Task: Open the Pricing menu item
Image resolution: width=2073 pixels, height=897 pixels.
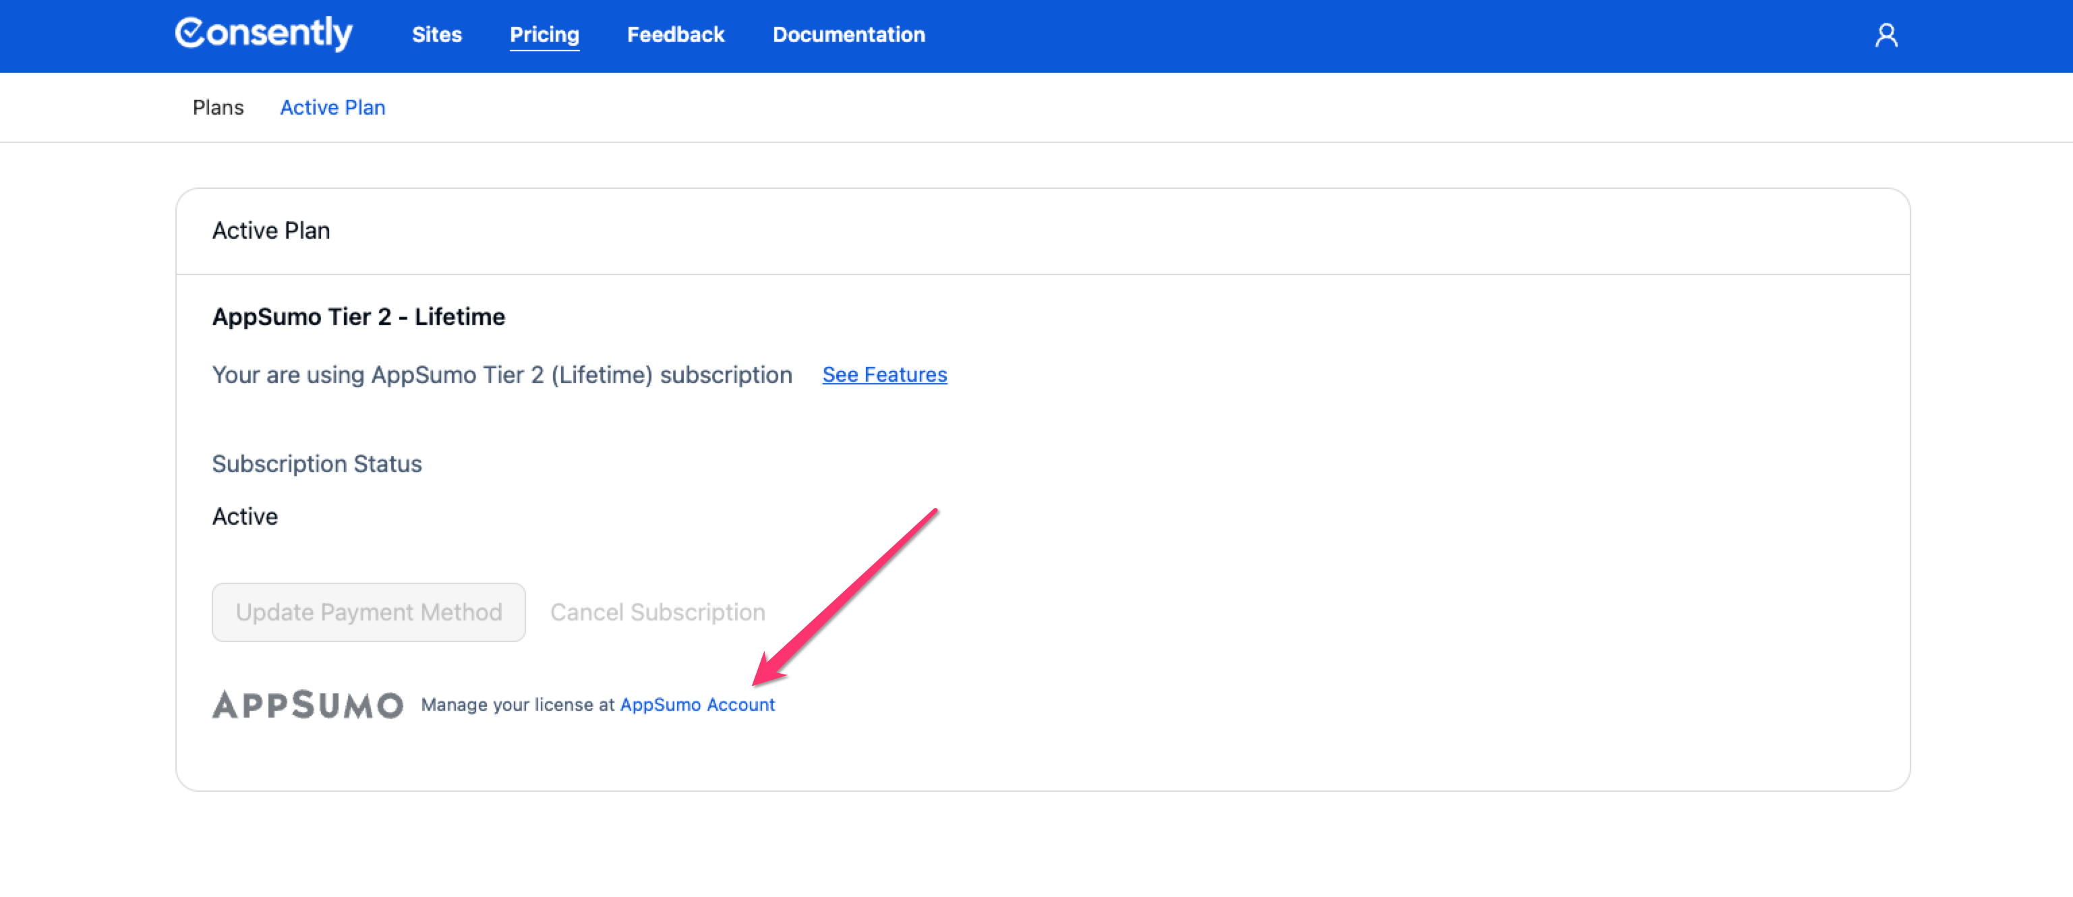Action: click(544, 34)
